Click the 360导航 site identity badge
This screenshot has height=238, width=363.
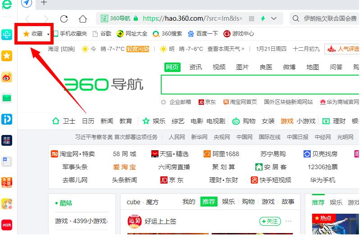tap(116, 18)
